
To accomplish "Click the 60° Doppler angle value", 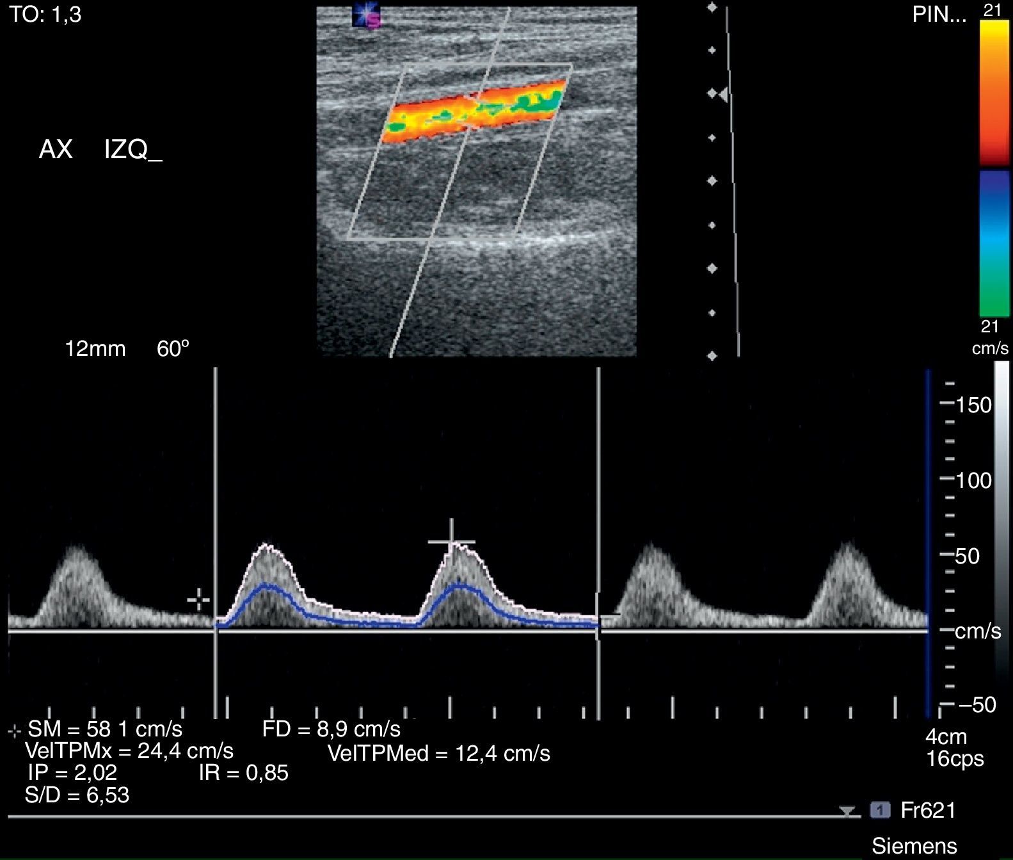I will (173, 349).
